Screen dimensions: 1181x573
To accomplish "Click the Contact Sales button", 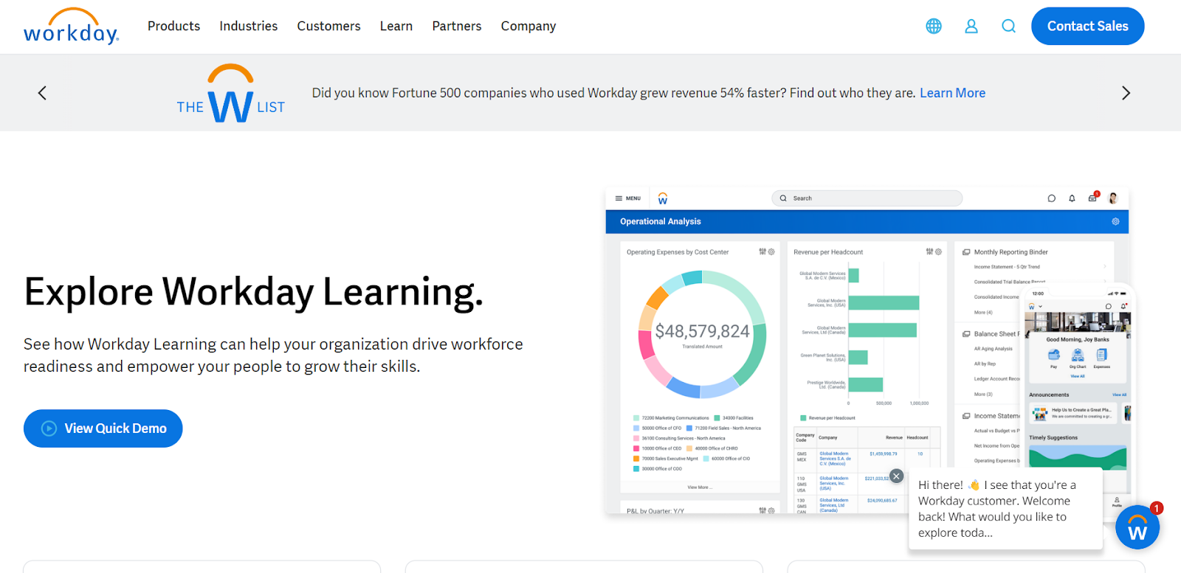I will pyautogui.click(x=1087, y=27).
